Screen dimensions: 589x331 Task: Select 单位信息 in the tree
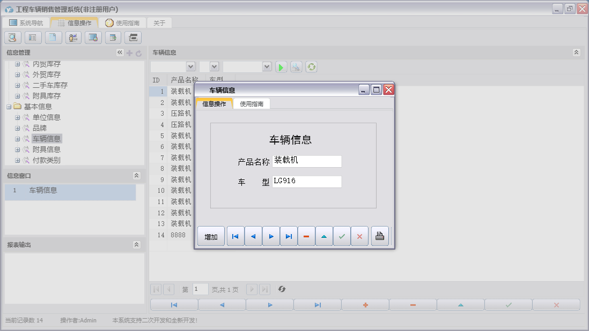[x=46, y=117]
